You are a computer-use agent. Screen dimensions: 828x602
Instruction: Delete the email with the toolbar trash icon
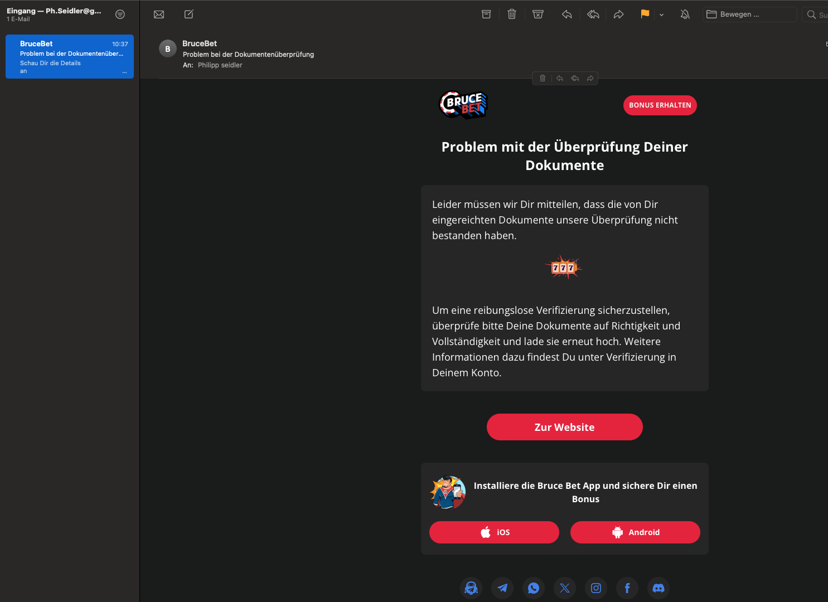(512, 14)
